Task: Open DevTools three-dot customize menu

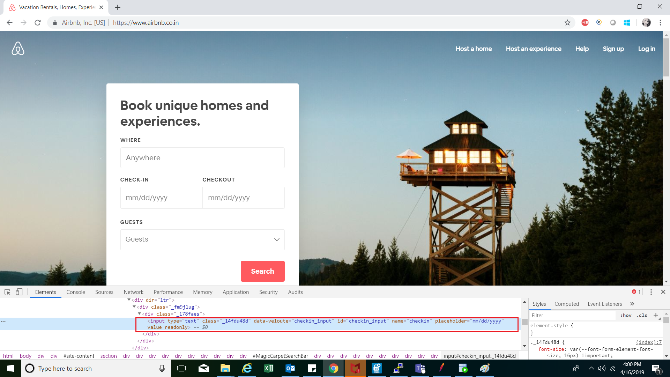Action: (651, 292)
